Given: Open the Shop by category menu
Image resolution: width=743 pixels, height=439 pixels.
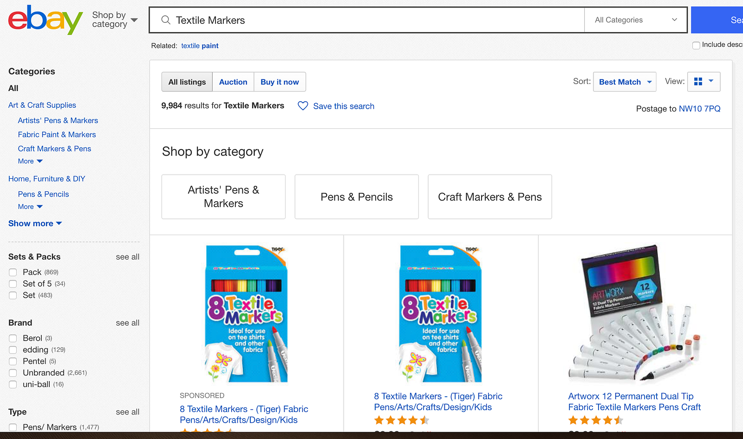Looking at the screenshot, I should (115, 20).
